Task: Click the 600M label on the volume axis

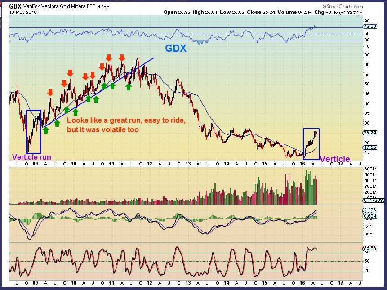Action: (x=370, y=169)
